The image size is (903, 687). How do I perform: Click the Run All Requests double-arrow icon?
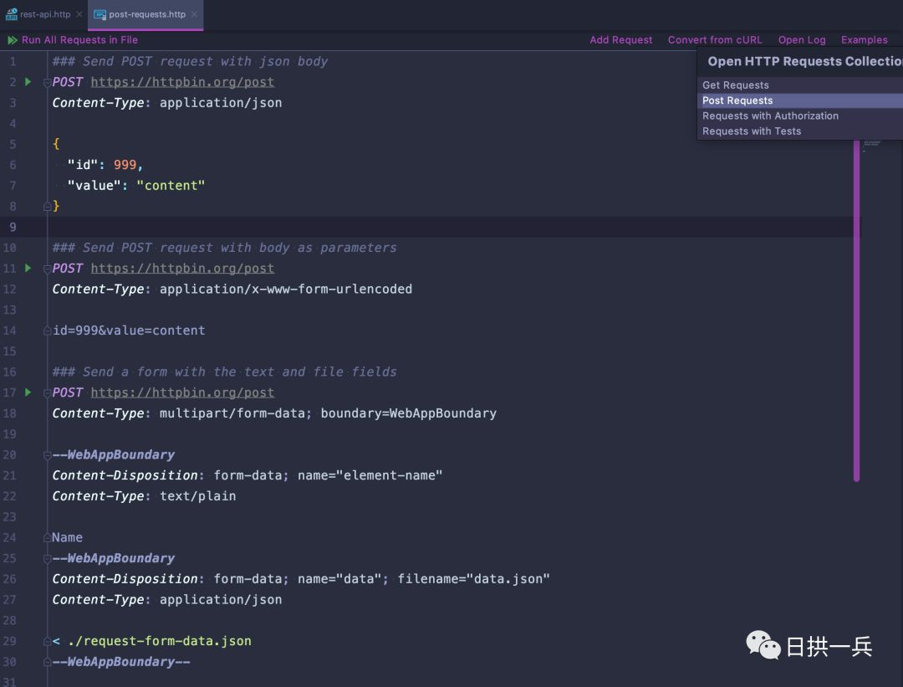13,40
